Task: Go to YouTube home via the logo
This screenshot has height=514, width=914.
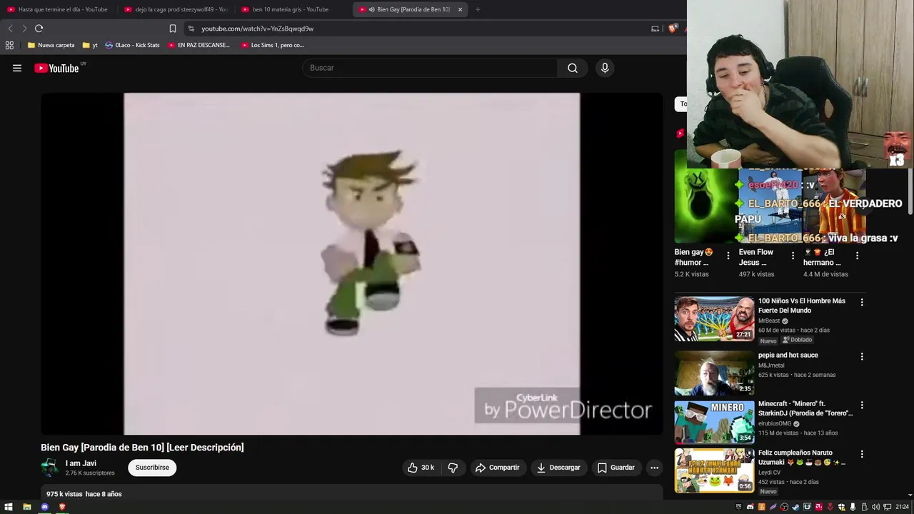Action: pyautogui.click(x=56, y=68)
